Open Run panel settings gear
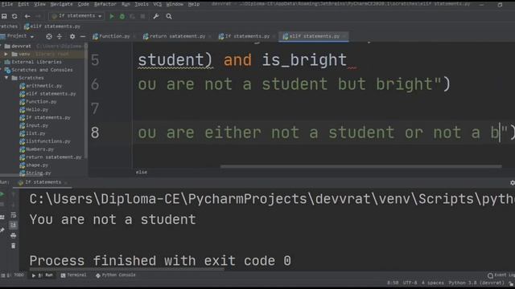This screenshot has height=289, width=515. (512, 183)
